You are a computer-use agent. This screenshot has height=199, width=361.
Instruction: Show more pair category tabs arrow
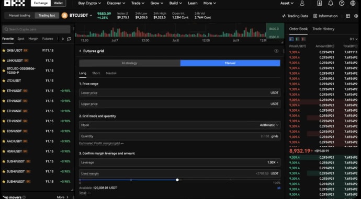coord(63,39)
